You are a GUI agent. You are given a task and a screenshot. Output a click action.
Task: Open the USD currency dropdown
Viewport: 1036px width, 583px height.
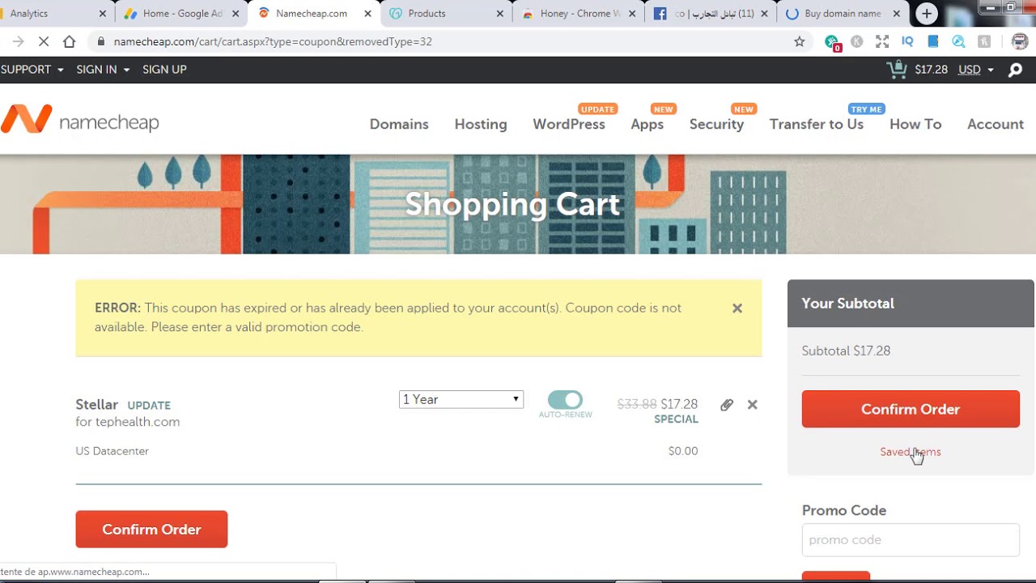(x=976, y=70)
